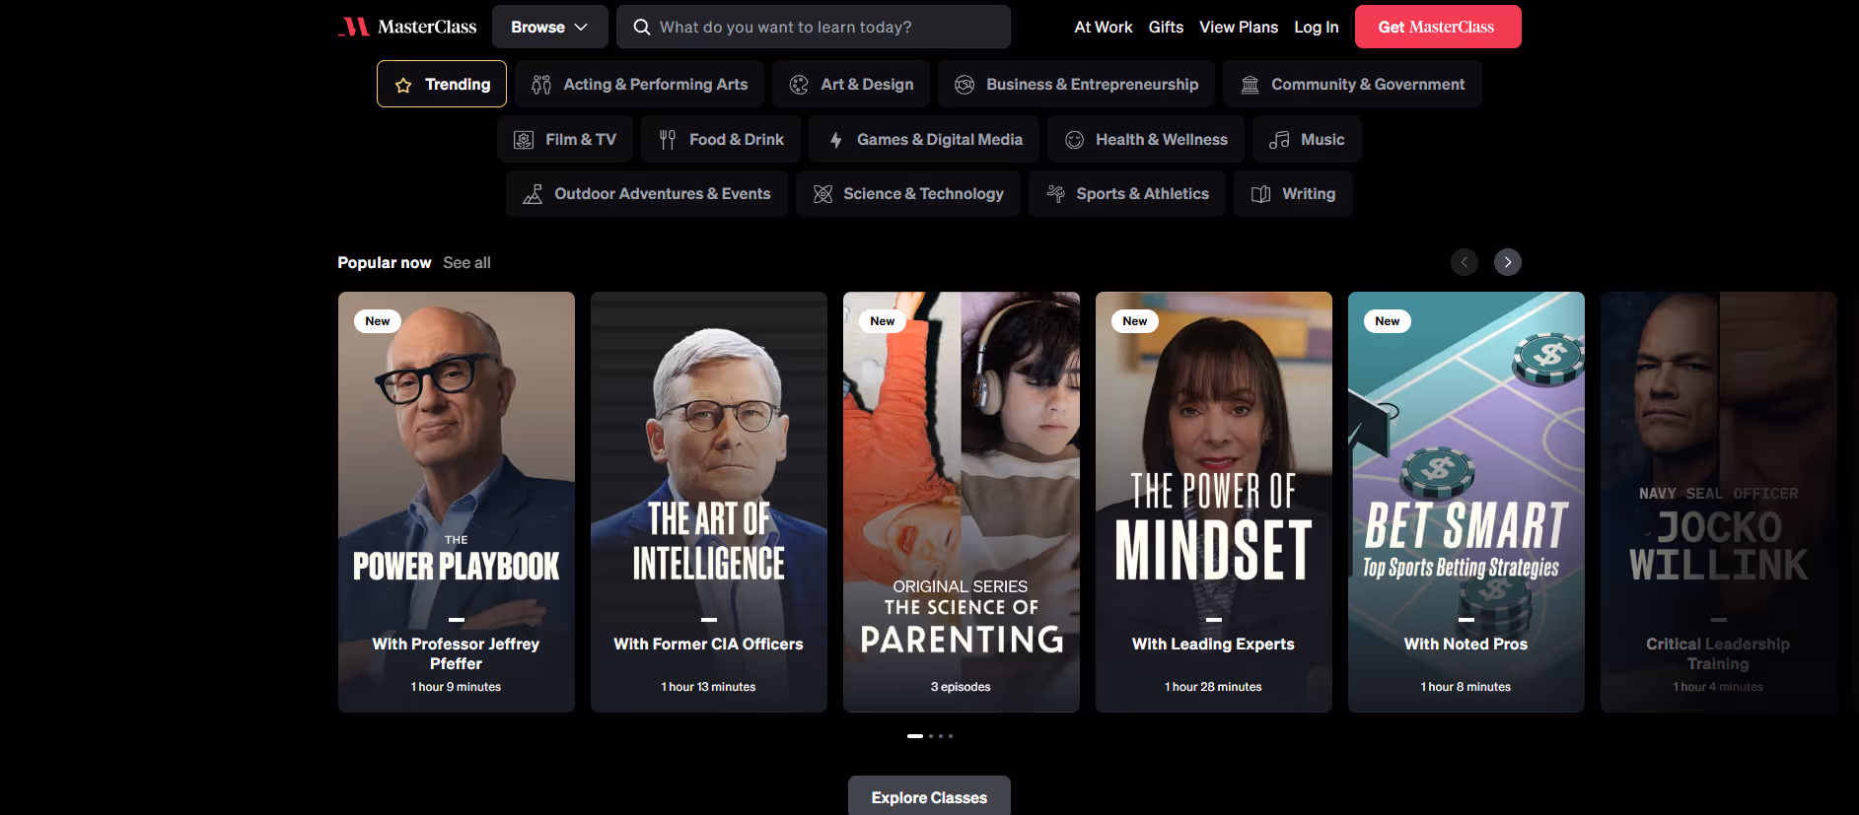Image resolution: width=1859 pixels, height=815 pixels.
Task: Click the Trending star icon
Action: click(x=403, y=85)
